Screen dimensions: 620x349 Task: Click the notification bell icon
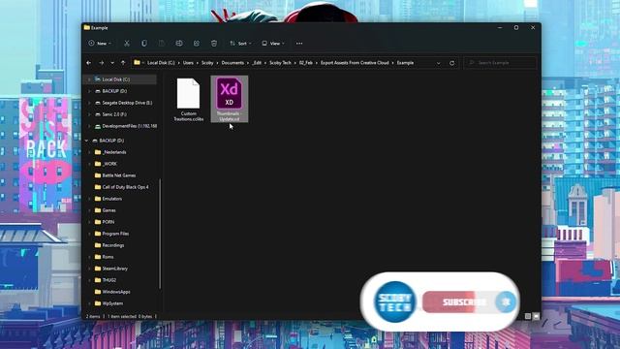coord(506,301)
